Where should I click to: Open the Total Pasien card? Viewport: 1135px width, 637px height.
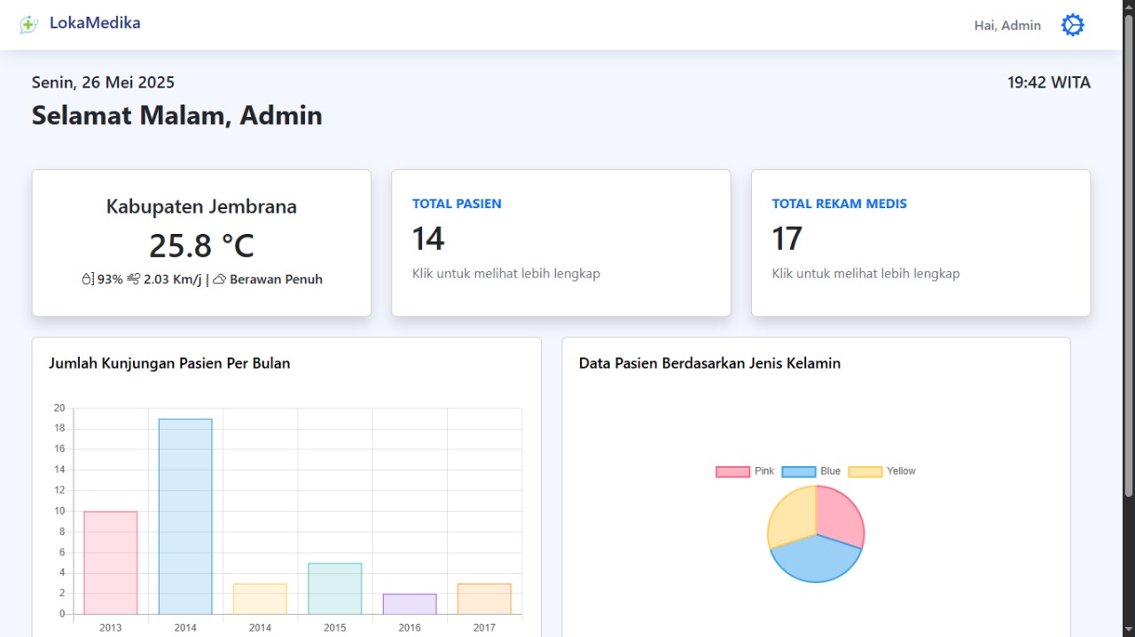pyautogui.click(x=560, y=243)
